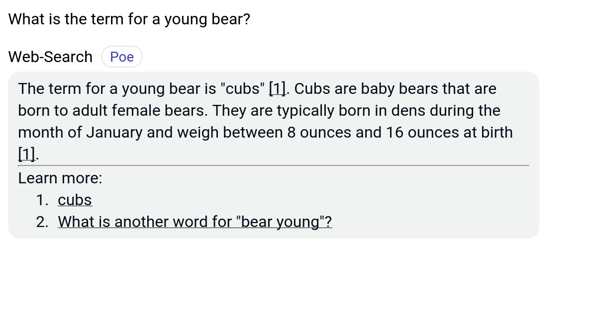The image size is (597, 313).
Task: Select the Learn more section heading
Action: [60, 178]
